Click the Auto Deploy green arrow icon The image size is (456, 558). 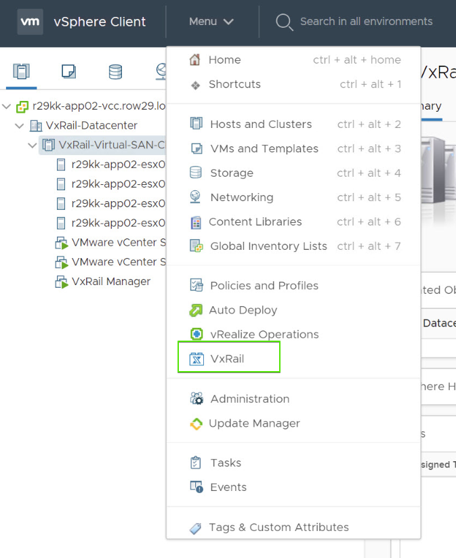click(x=196, y=310)
